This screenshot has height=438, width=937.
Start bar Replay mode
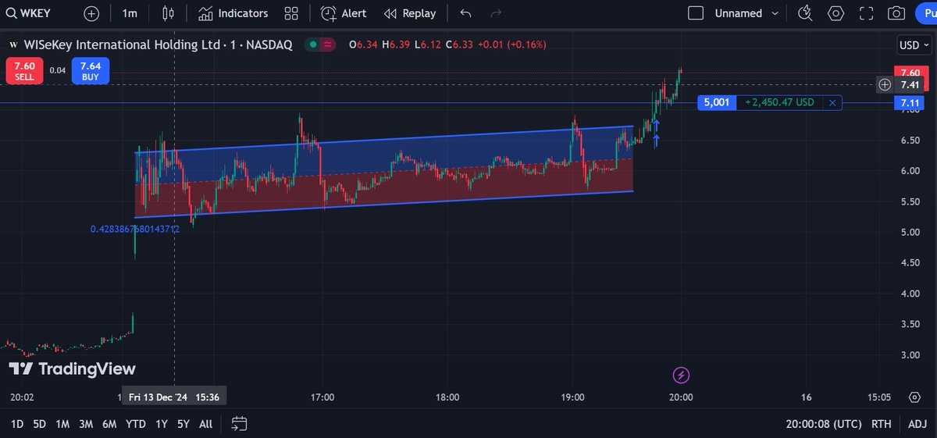click(x=410, y=13)
